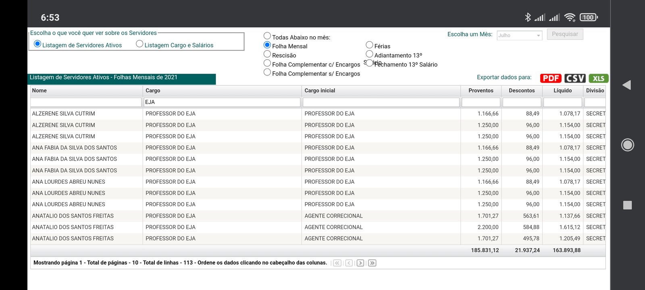Go to first page of results

tap(337, 263)
